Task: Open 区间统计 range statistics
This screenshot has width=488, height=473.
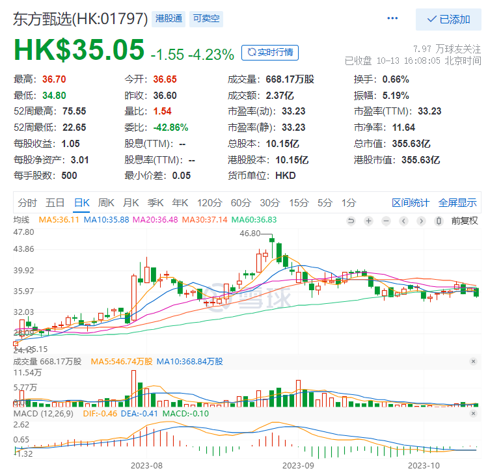Action: [x=411, y=202]
